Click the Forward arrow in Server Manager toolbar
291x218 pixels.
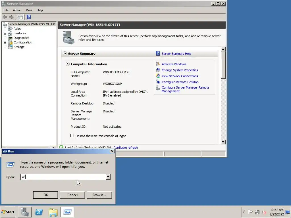tap(11, 17)
